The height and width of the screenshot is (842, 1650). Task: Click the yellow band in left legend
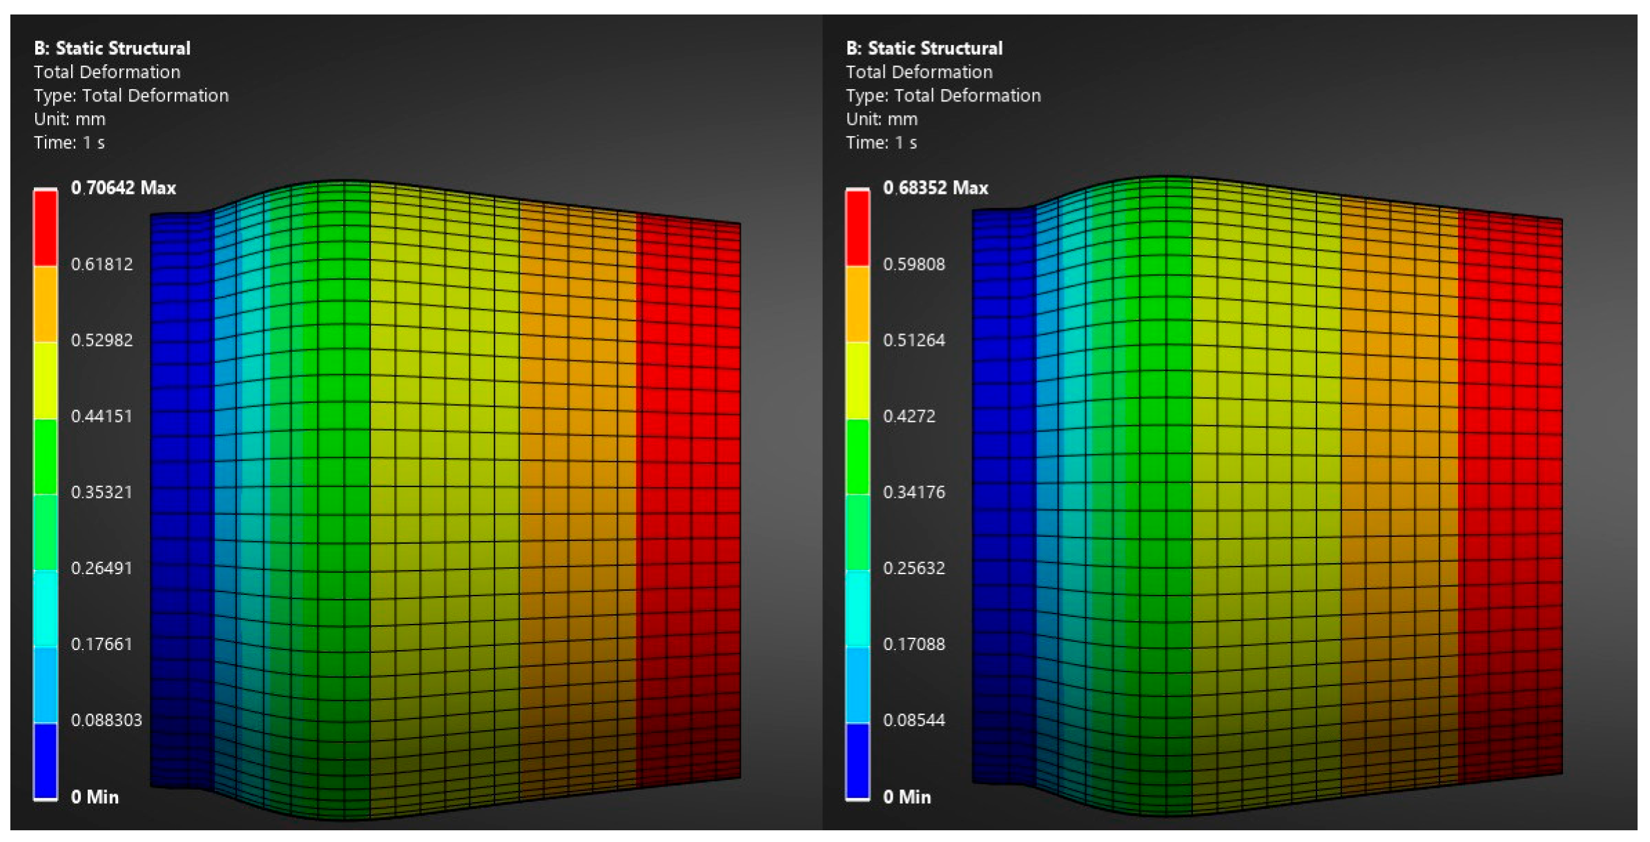coord(46,380)
